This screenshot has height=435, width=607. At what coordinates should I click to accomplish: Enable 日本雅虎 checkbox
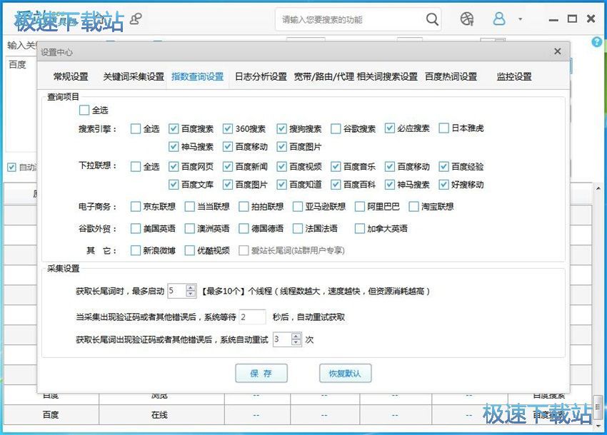443,128
